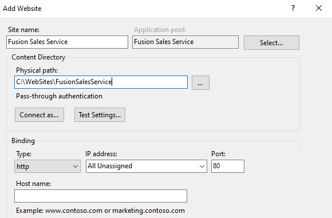332x218 pixels.
Task: Click inside the Physical path field
Action: point(101,82)
